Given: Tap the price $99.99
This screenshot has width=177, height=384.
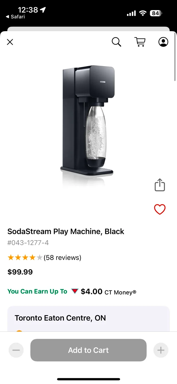Looking at the screenshot, I should (20, 272).
